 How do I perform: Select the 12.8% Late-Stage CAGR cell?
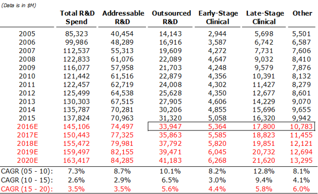coord(264,171)
